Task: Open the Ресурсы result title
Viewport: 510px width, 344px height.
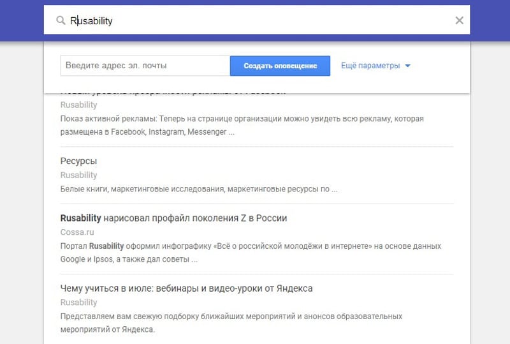Action: (x=78, y=161)
